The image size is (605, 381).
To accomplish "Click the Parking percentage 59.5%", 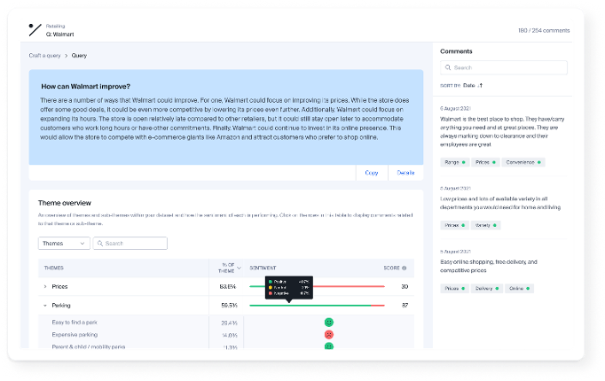I will pos(229,306).
